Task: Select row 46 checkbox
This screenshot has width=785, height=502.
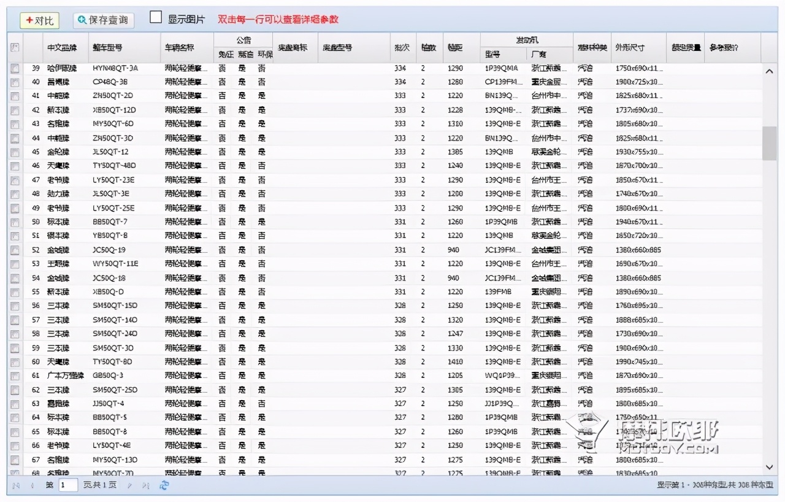Action: click(x=15, y=166)
